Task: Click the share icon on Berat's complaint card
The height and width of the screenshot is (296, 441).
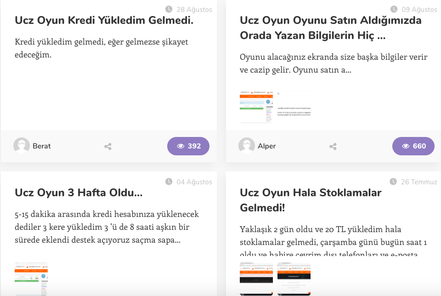Action: pos(108,147)
